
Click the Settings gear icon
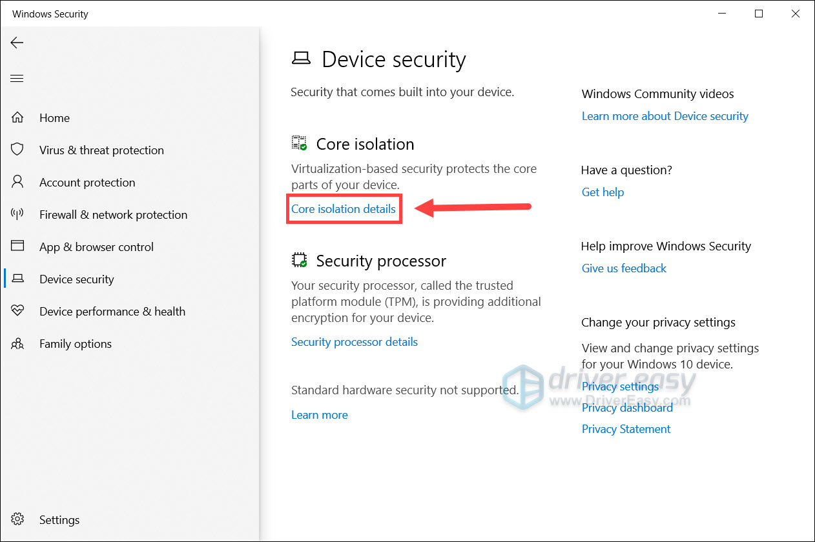tap(17, 519)
